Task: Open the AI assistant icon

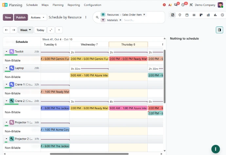Action: [x=170, y=5]
